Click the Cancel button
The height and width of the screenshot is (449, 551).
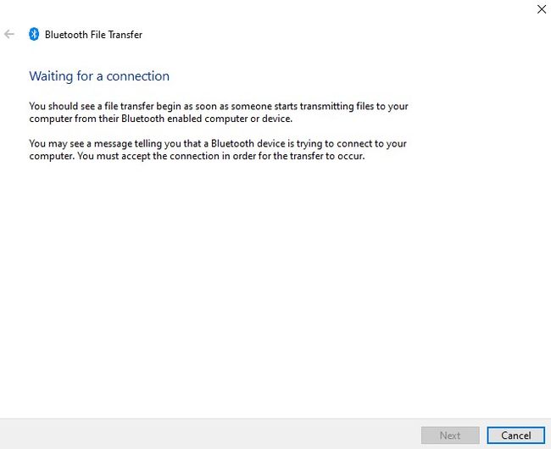click(x=516, y=435)
